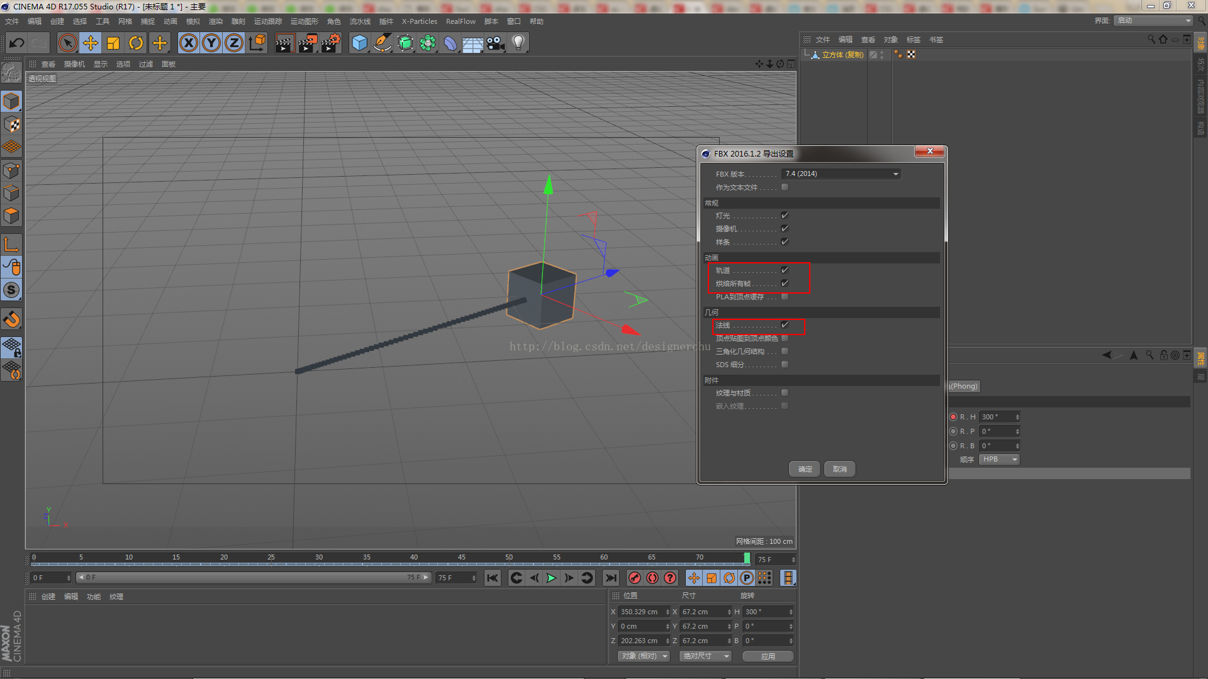Toggle the 摄像机 export checkbox
This screenshot has width=1208, height=679.
tap(785, 229)
